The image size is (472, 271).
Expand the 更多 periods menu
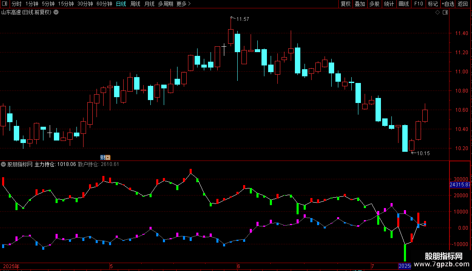point(184,4)
